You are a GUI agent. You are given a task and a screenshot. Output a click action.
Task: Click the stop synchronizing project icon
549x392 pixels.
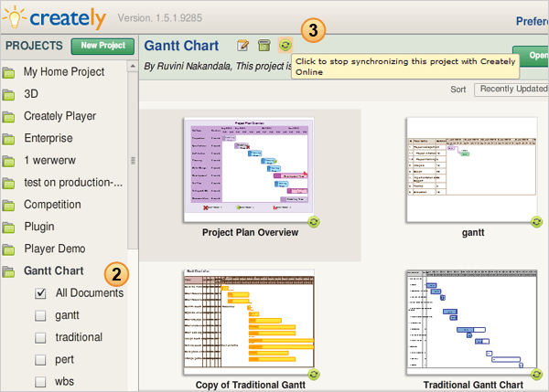coord(285,45)
